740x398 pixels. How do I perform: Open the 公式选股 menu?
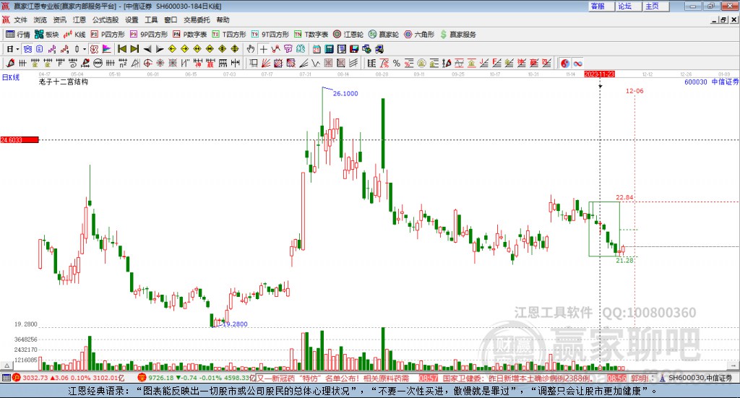tap(106, 20)
